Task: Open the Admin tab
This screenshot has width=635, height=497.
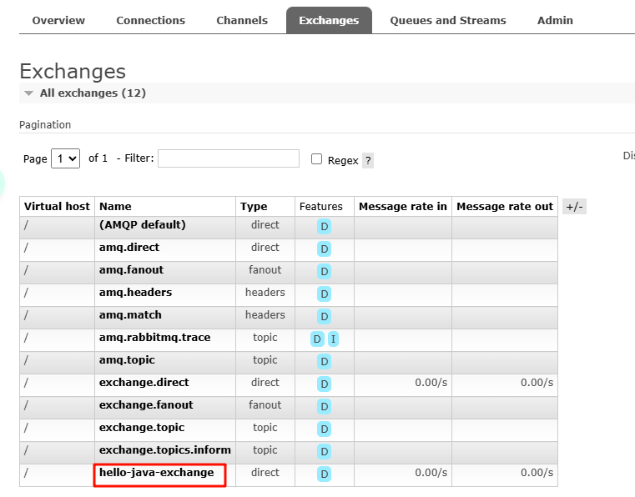Action: click(555, 20)
